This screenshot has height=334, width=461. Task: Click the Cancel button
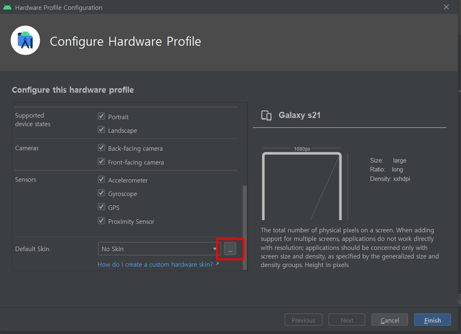(x=390, y=320)
